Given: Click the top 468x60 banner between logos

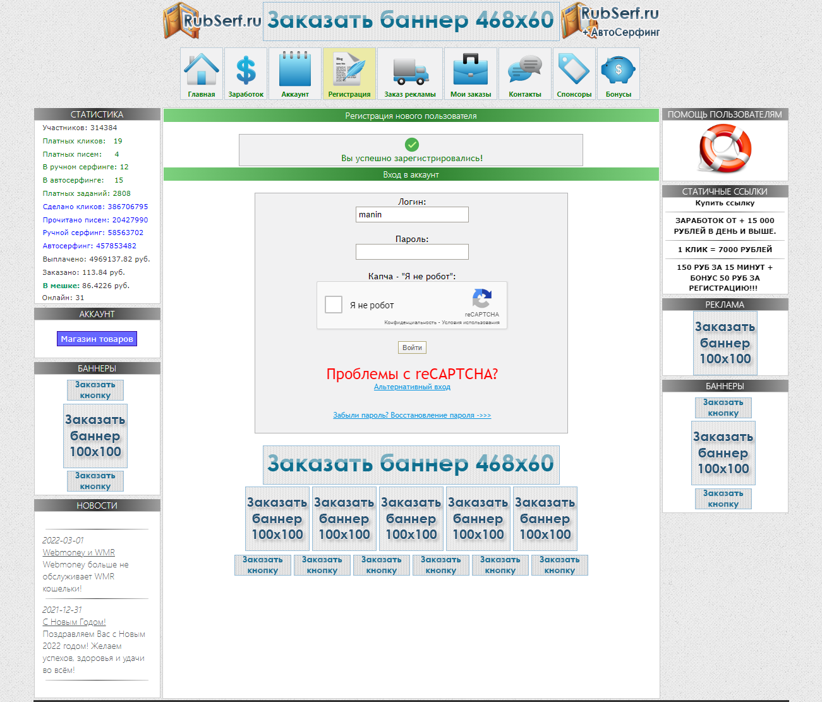Looking at the screenshot, I should 411,21.
